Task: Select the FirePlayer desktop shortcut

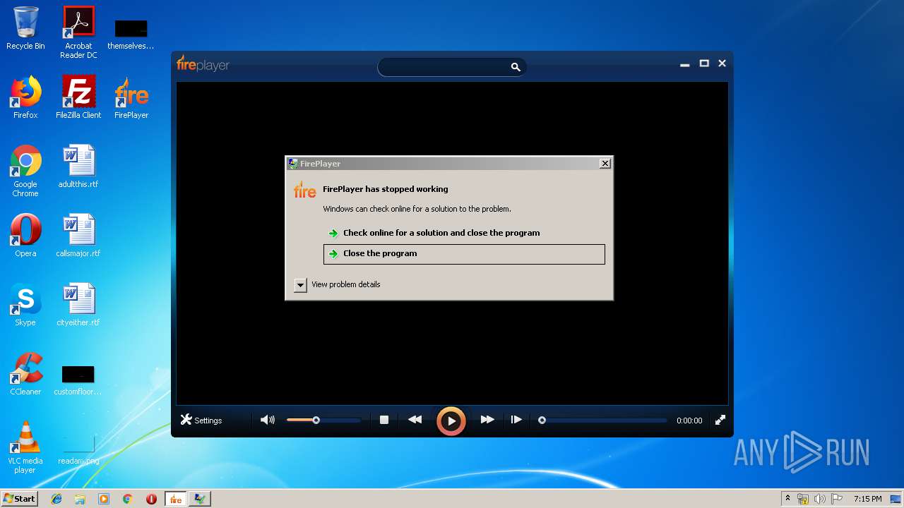Action: pos(131,97)
